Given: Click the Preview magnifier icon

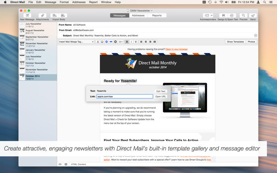Looking at the screenshot, I should click(x=243, y=16).
